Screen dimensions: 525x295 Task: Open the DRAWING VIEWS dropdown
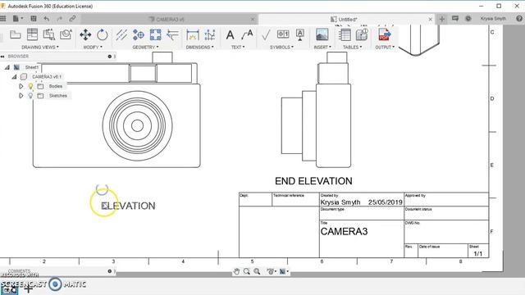(40, 48)
